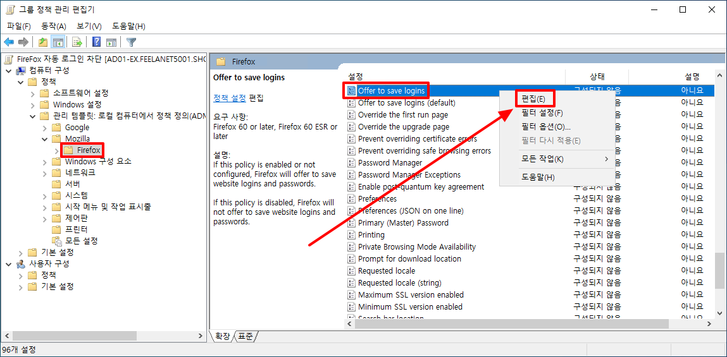This screenshot has width=727, height=357.
Task: Choose 편집(E) in the context menu
Action: [x=533, y=99]
